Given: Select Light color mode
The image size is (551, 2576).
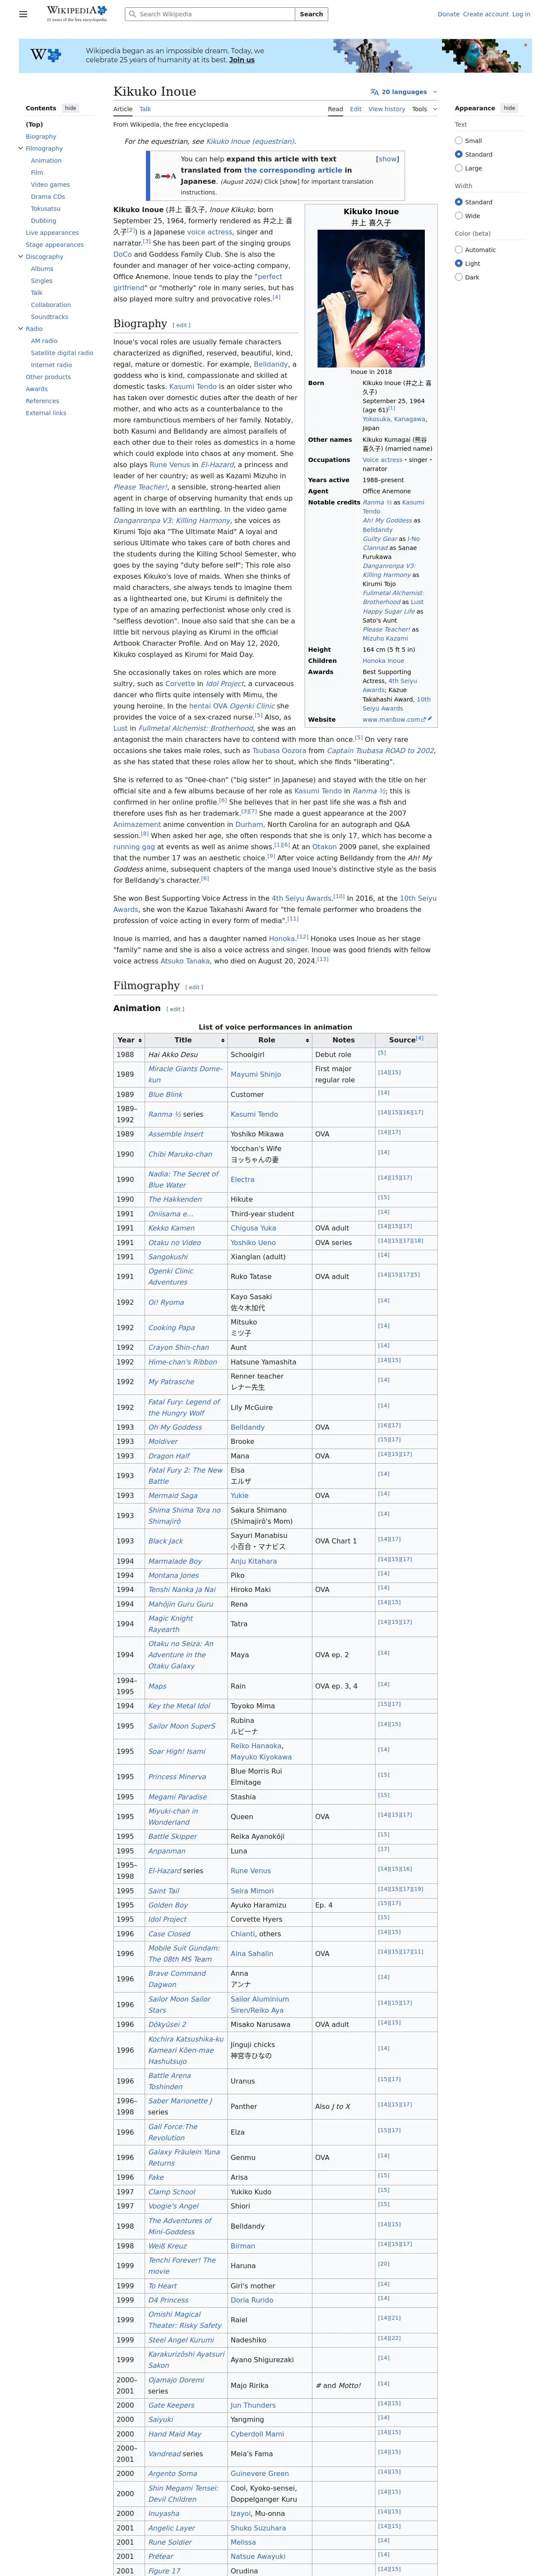Looking at the screenshot, I should click(459, 264).
